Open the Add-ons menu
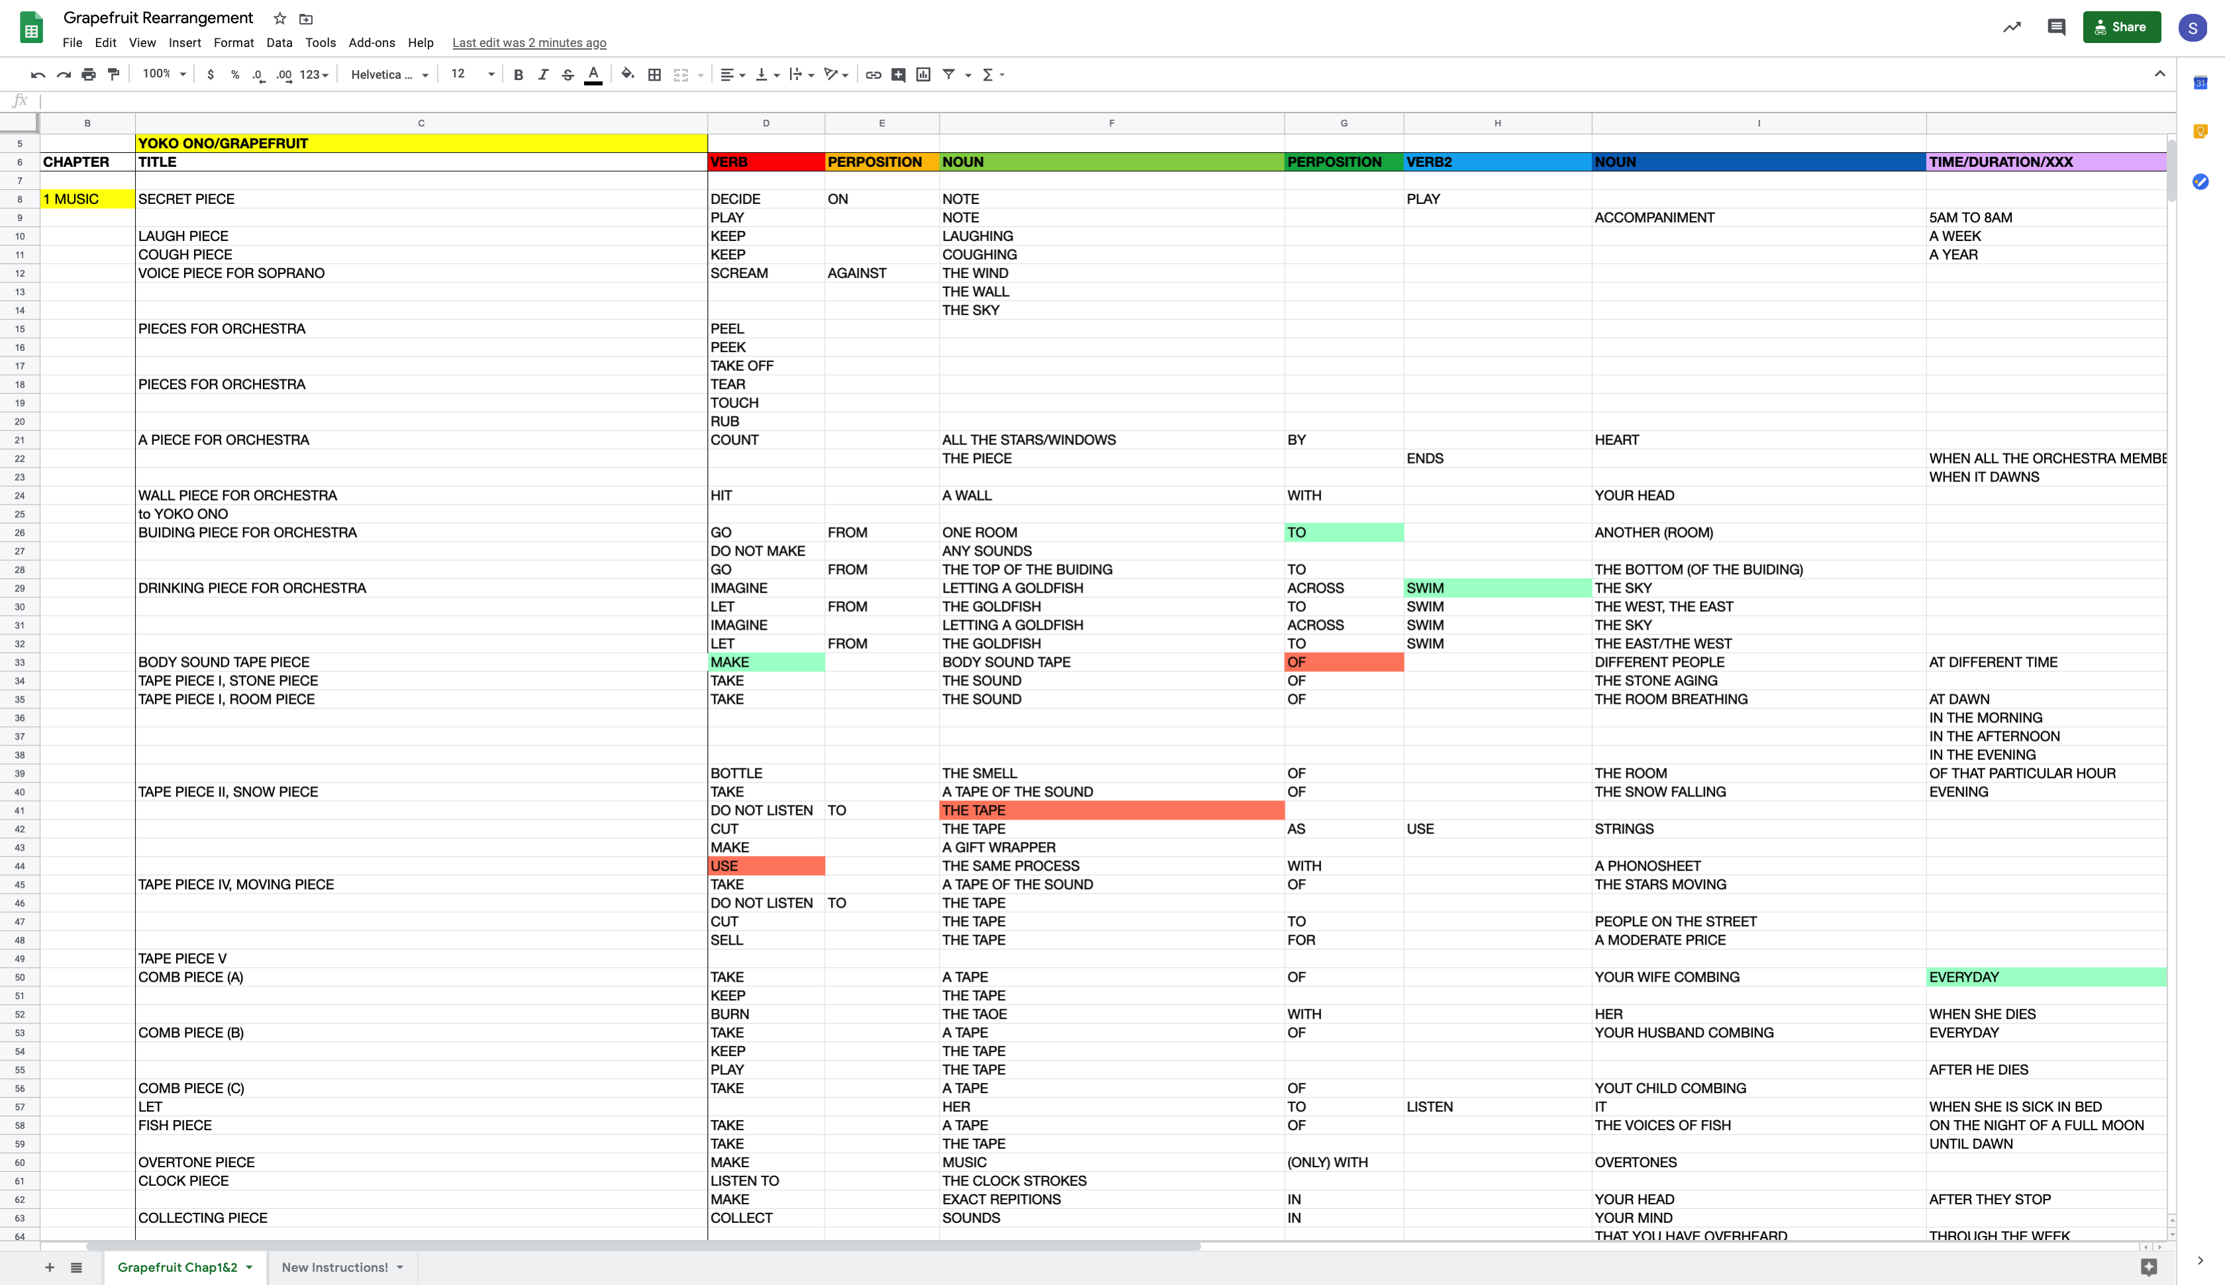The height and width of the screenshot is (1285, 2225). 371,42
